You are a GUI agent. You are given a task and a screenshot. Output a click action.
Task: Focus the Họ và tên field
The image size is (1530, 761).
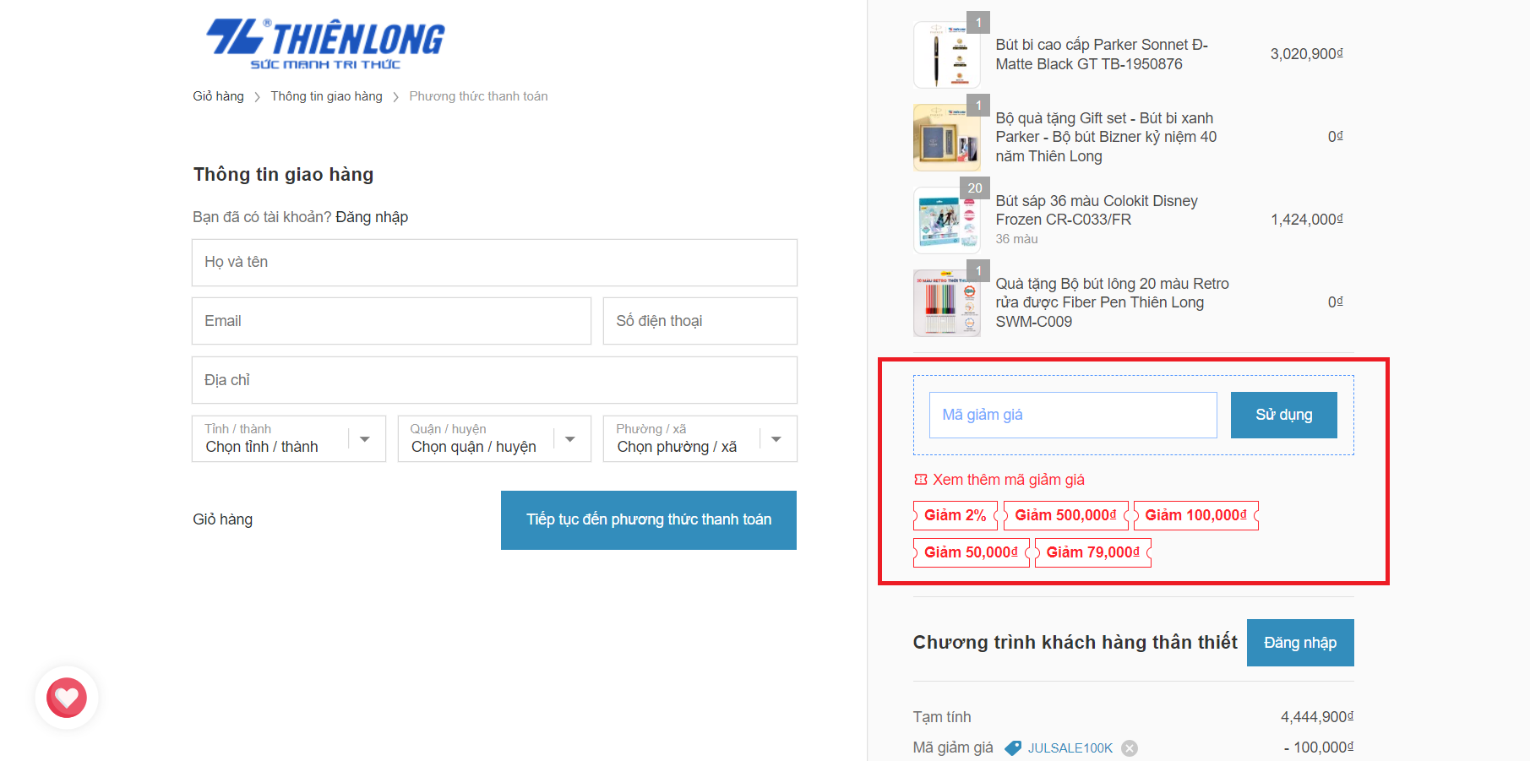[x=494, y=262]
